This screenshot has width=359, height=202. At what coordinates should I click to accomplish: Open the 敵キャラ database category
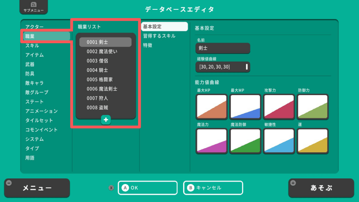coord(34,83)
